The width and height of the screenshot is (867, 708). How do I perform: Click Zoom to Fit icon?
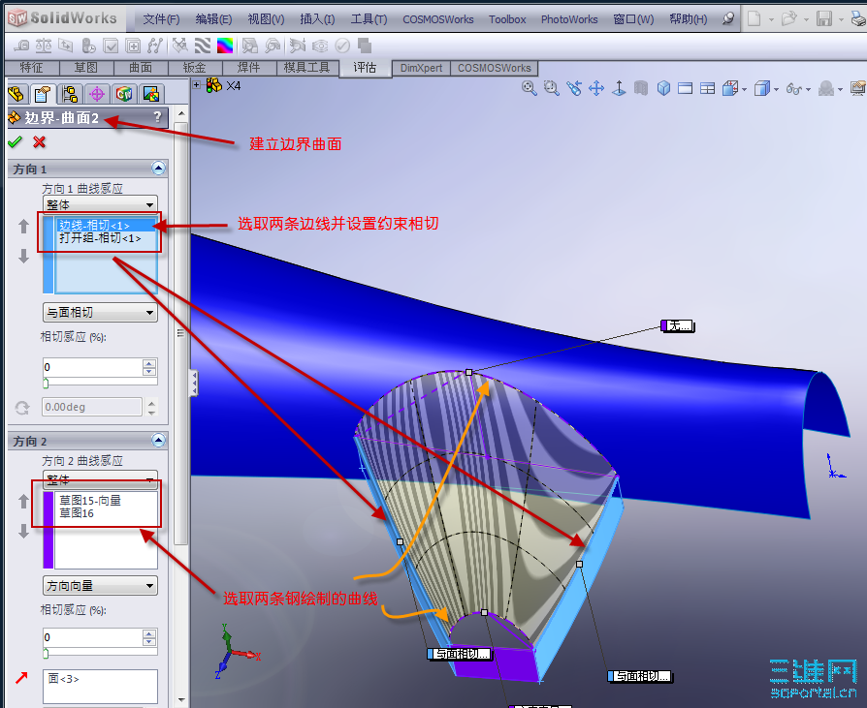click(530, 88)
